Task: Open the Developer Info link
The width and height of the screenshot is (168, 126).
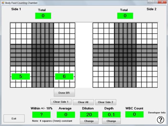Action: [157, 113]
